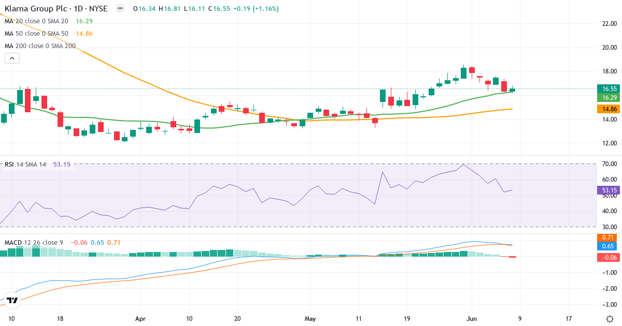Click the 16.29 value beside MA 20
Screen dimensions: 622x326
(84, 21)
